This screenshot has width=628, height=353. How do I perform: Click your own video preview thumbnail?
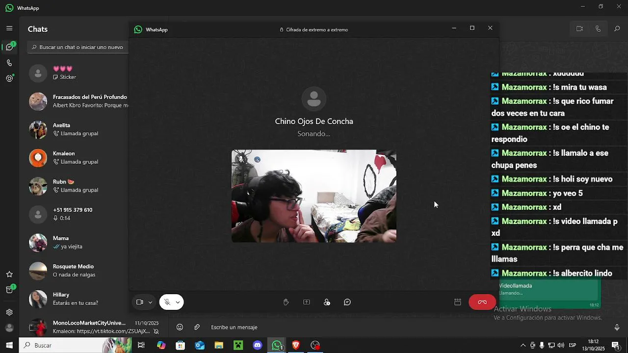click(x=314, y=196)
